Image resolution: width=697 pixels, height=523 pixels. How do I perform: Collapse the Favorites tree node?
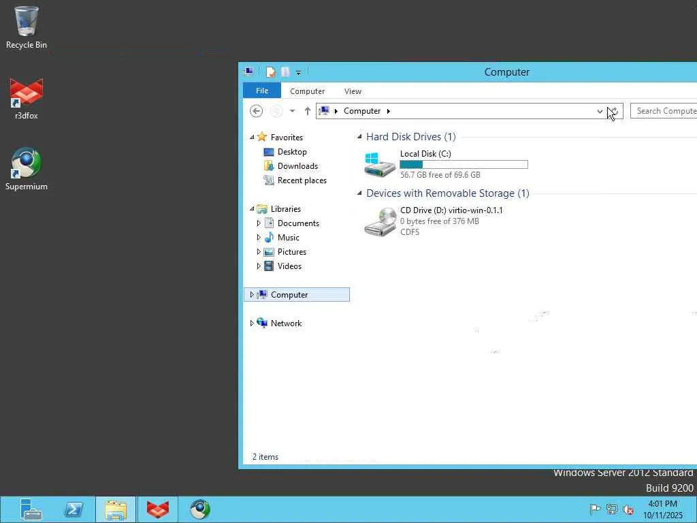point(252,137)
